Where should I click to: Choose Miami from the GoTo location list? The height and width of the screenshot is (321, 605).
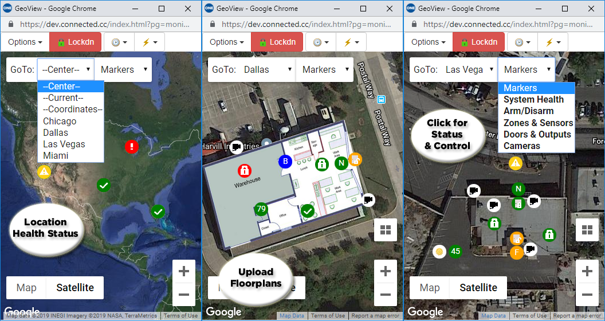(56, 156)
